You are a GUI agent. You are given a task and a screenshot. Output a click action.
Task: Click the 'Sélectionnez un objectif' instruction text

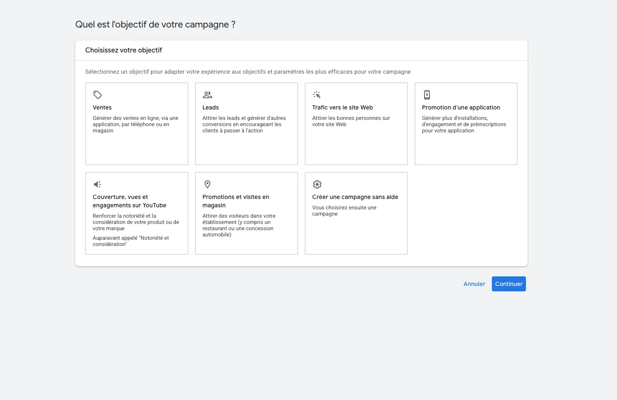(248, 72)
